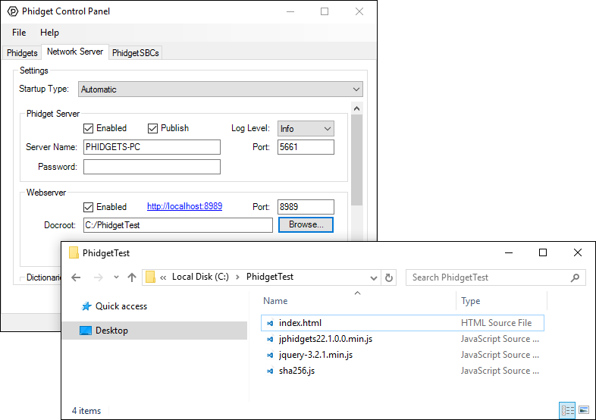This screenshot has height=420, width=596.
Task: Click the PhidgetTest folder icon in title bar
Action: pos(74,252)
